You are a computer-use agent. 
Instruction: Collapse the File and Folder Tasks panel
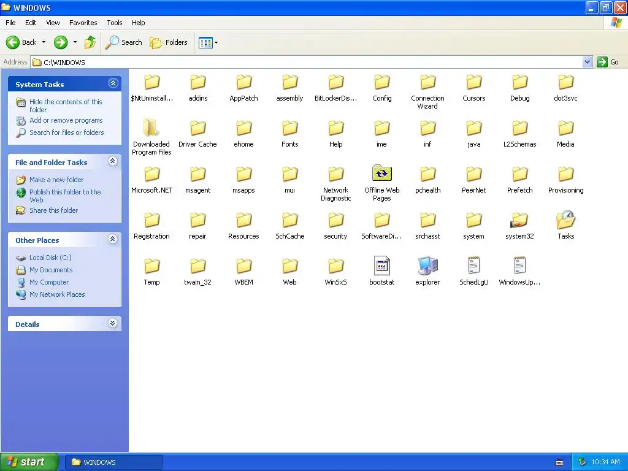click(113, 161)
